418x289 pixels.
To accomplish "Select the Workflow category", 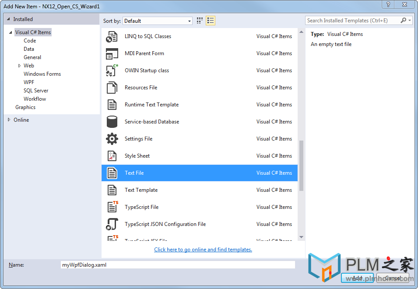I will click(35, 99).
